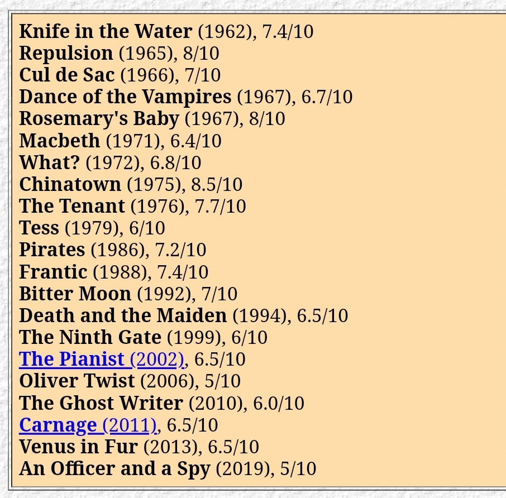The image size is (506, 498).
Task: Click the Tess film title
Action: click(x=39, y=228)
